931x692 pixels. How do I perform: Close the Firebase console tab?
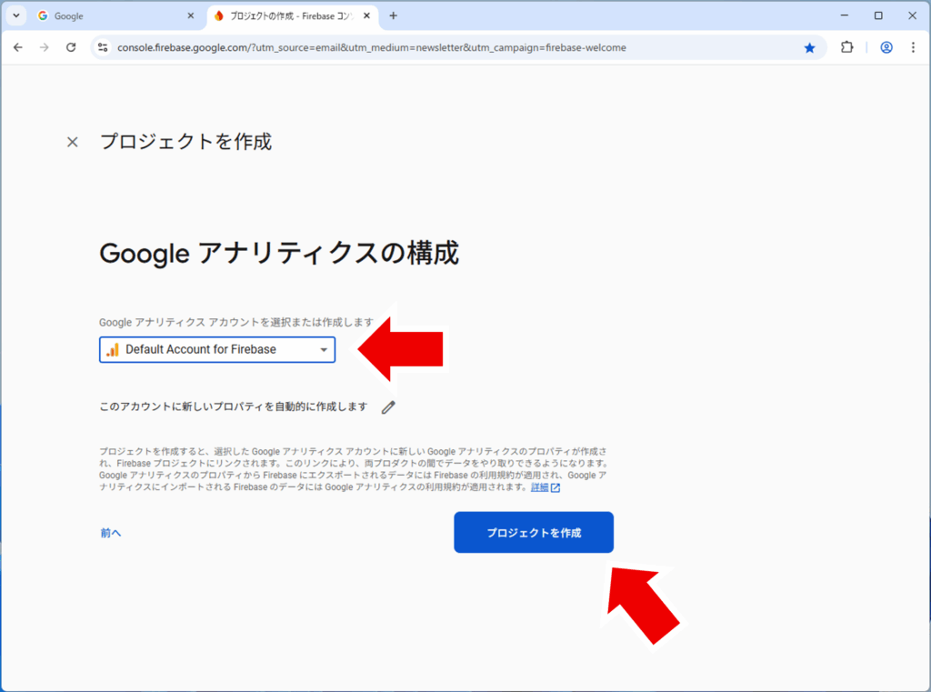click(367, 16)
